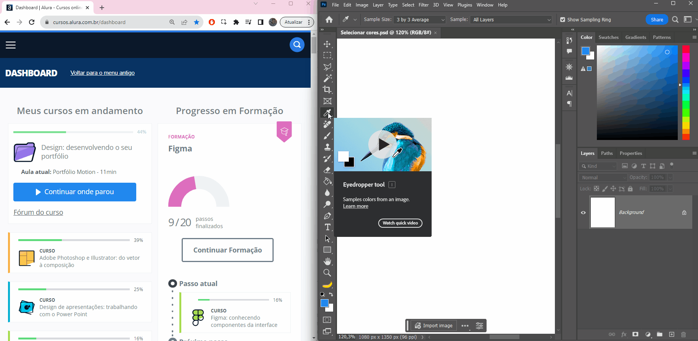Select the Pen tool
Screen dimensions: 698x341
(x=327, y=216)
